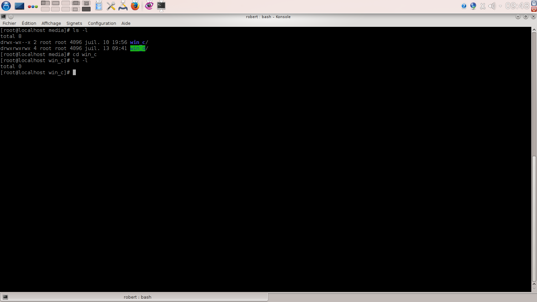537x302 pixels.
Task: Open the Mageia application launcher menu
Action: coord(6,6)
